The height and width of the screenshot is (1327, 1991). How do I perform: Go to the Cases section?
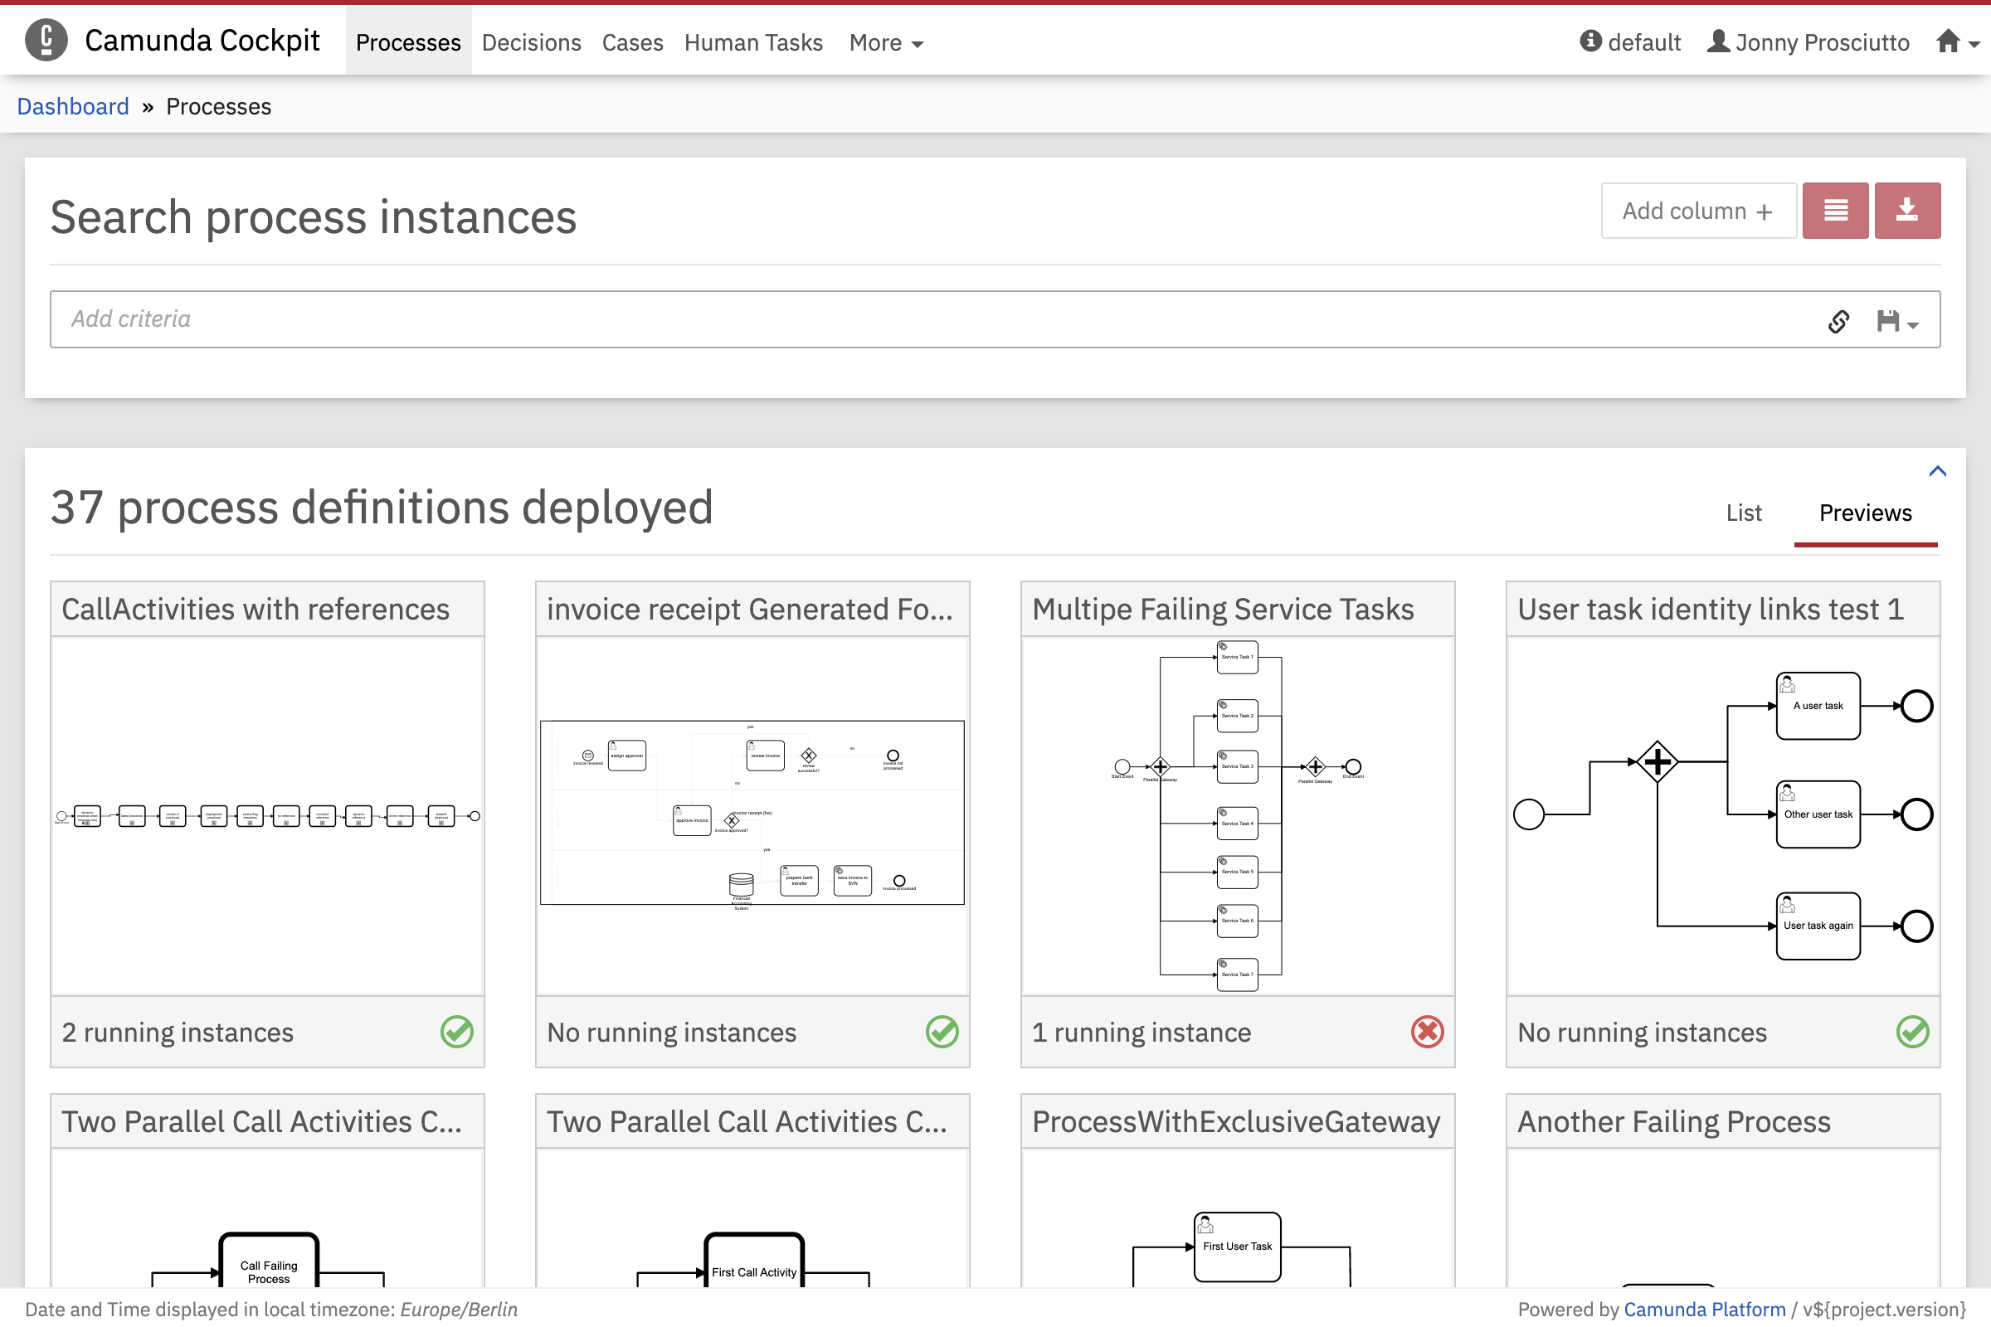(x=631, y=41)
